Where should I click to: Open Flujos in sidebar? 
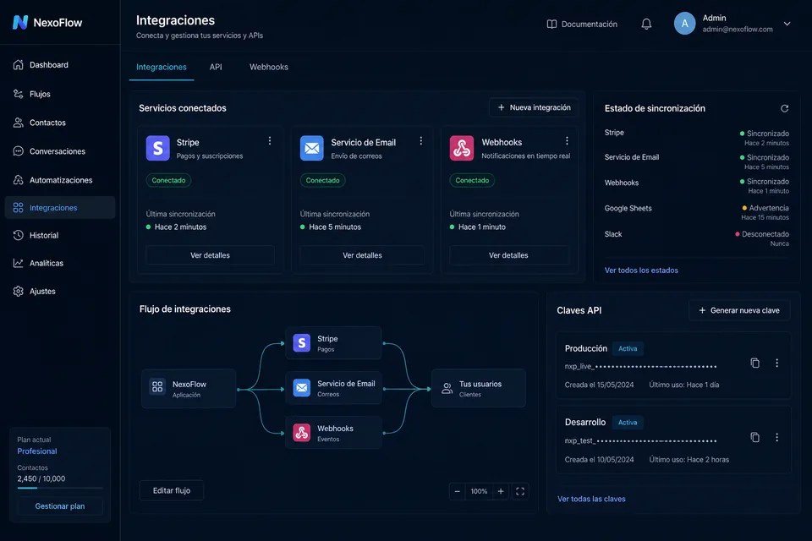coord(60,94)
